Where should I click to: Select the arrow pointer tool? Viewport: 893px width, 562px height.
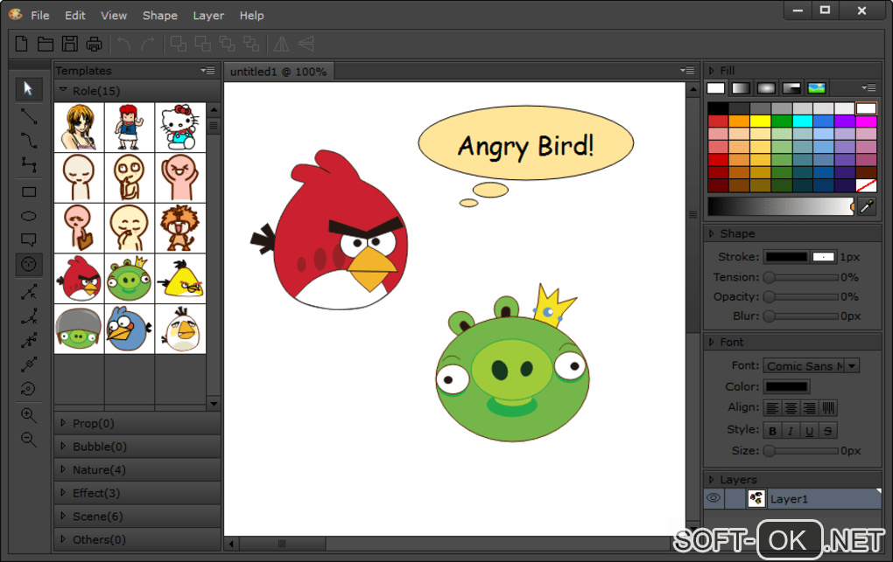[x=29, y=89]
